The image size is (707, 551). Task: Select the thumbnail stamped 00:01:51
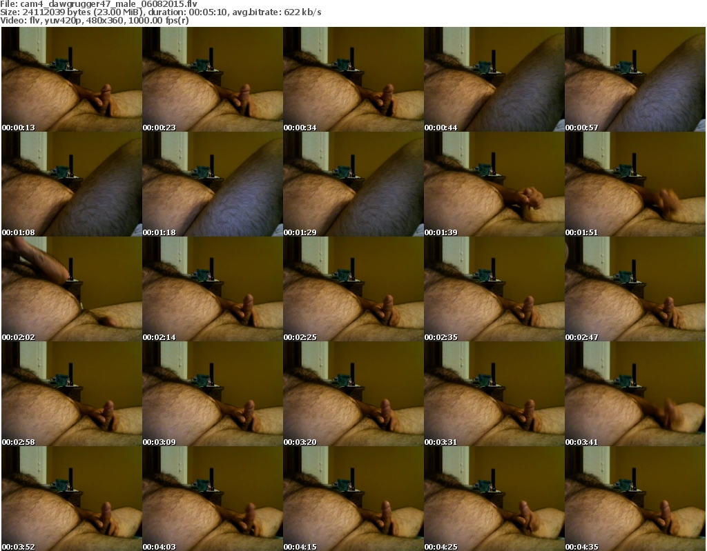635,184
